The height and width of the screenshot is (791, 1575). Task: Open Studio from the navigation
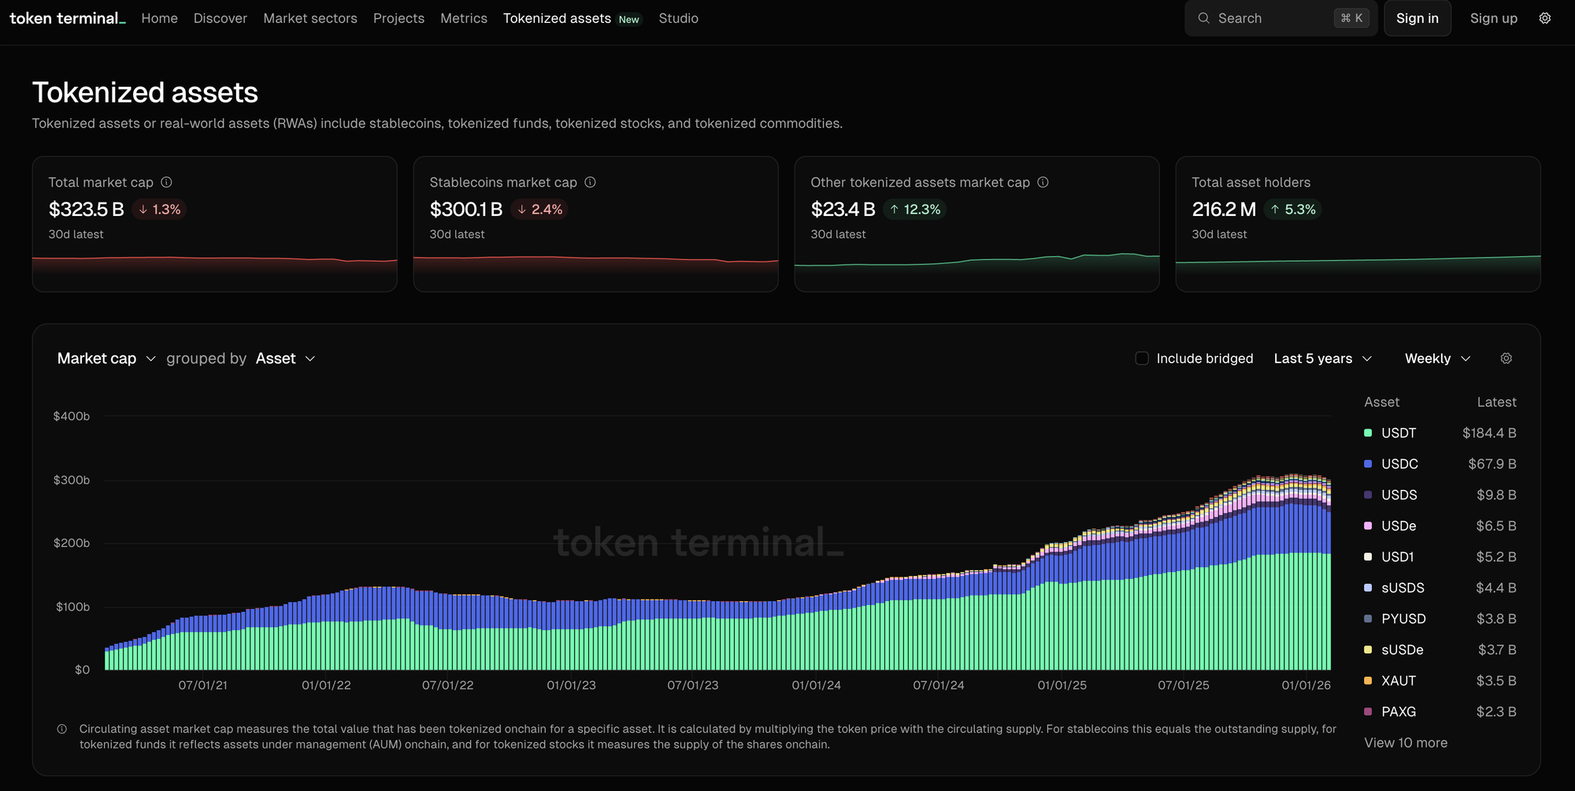[679, 18]
